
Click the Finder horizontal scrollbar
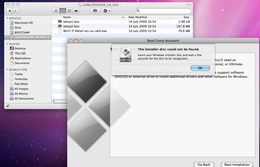(x=60, y=101)
